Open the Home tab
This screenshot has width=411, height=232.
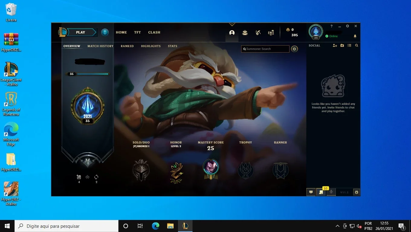121,32
